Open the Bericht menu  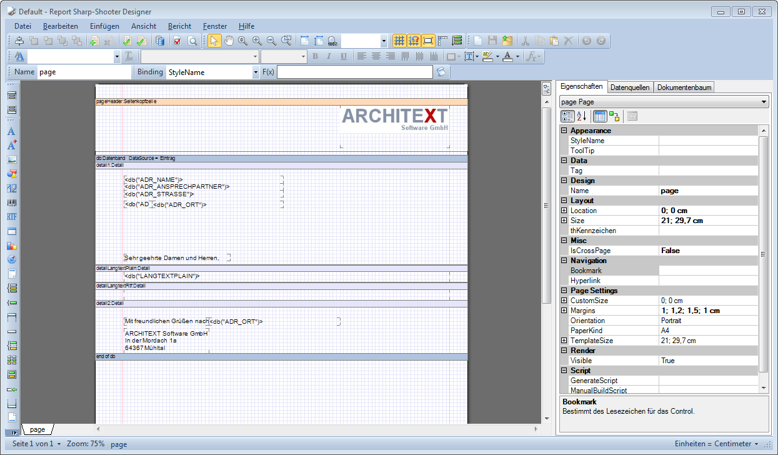pyautogui.click(x=180, y=26)
